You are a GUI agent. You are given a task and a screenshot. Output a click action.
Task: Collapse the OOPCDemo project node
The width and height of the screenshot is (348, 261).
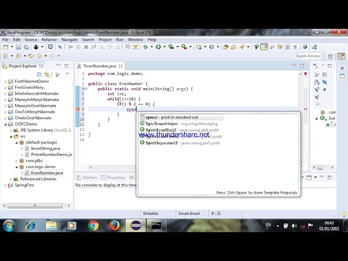pos(5,125)
